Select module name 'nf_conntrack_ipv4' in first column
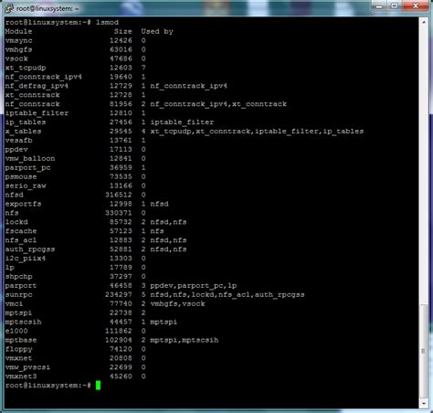Viewport: 433px width, 413px height. 44,77
